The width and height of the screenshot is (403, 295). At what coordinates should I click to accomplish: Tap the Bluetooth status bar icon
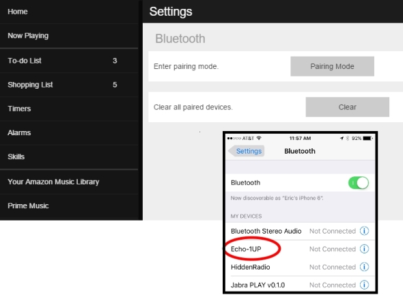click(x=347, y=138)
